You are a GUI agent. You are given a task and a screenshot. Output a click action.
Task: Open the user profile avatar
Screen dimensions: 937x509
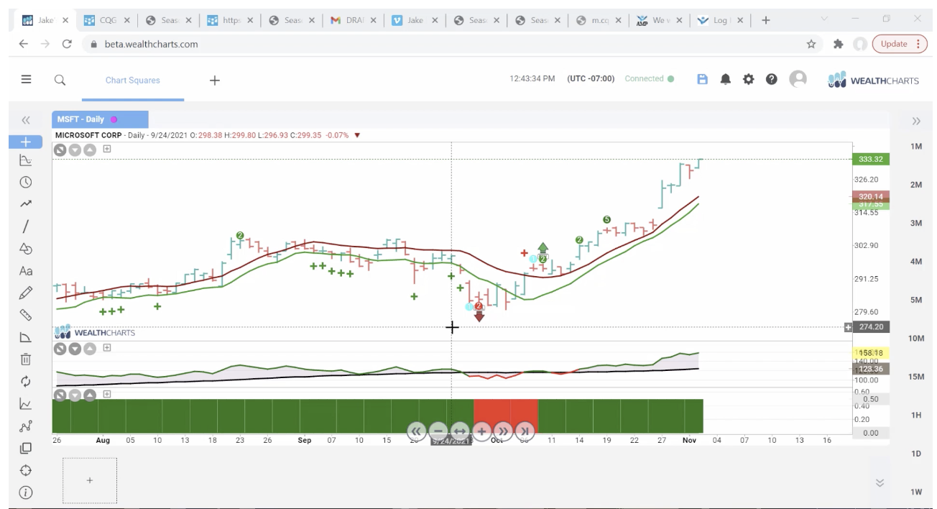798,79
